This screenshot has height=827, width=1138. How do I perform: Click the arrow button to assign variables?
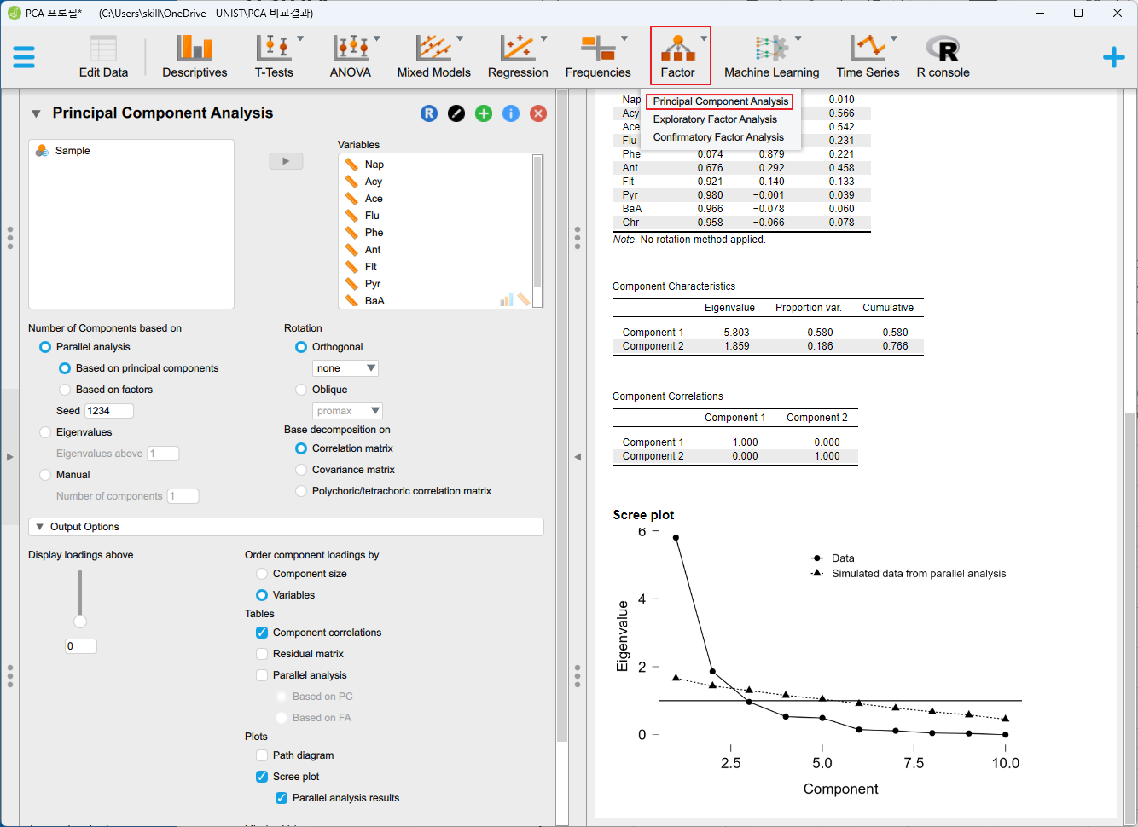pyautogui.click(x=286, y=161)
